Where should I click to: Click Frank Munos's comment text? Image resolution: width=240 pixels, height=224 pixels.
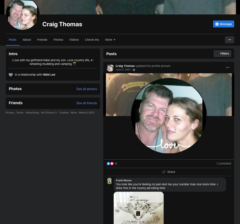click(x=167, y=186)
